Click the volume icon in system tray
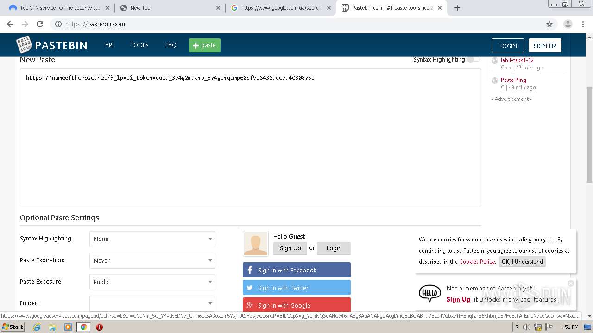 coord(527,327)
